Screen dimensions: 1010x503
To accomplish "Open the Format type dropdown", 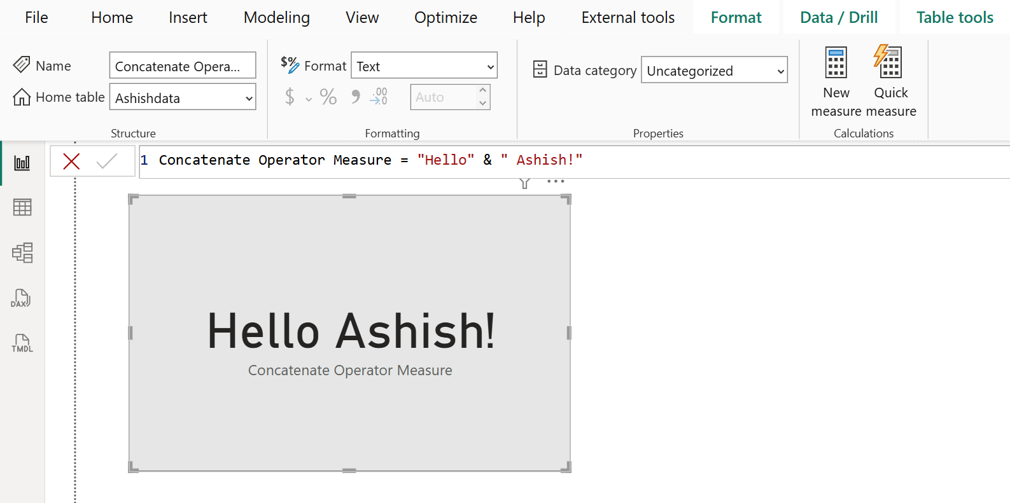I will coord(490,66).
